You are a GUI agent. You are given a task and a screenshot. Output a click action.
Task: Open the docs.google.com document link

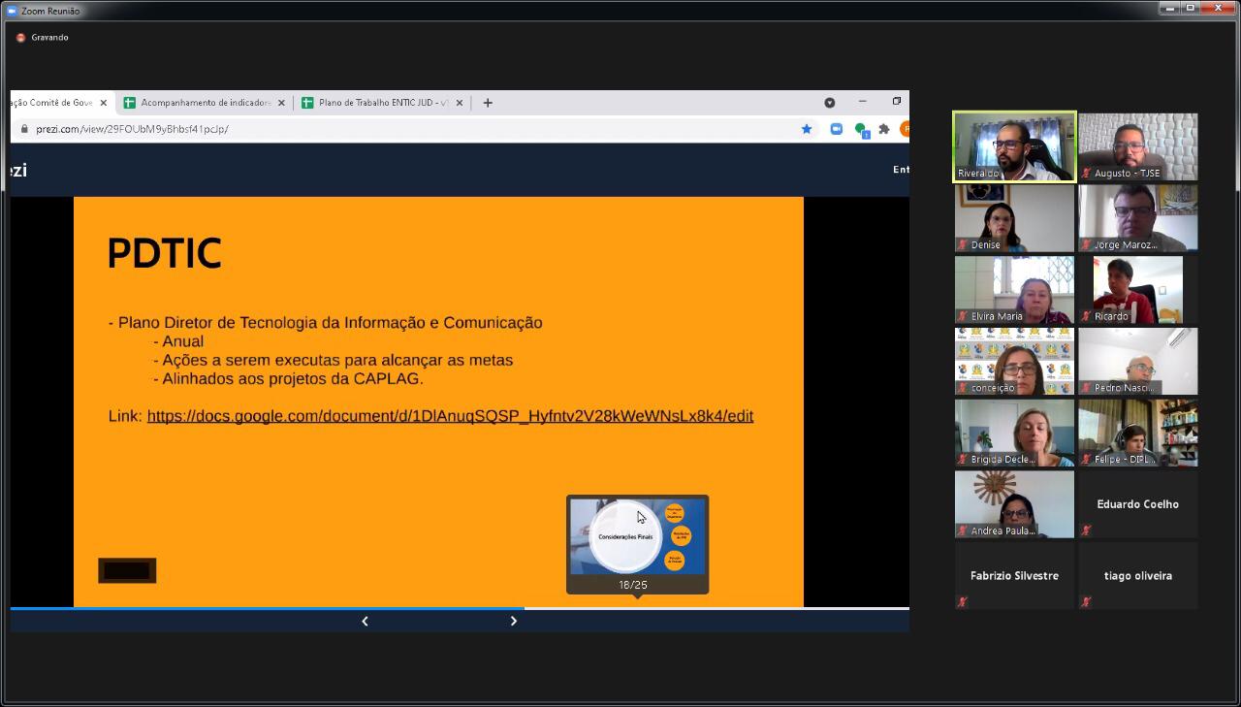click(450, 416)
